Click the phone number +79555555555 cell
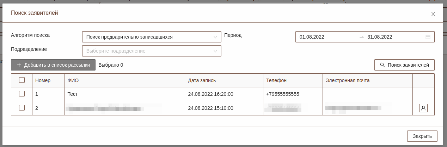This screenshot has height=147, width=447. coord(283,94)
